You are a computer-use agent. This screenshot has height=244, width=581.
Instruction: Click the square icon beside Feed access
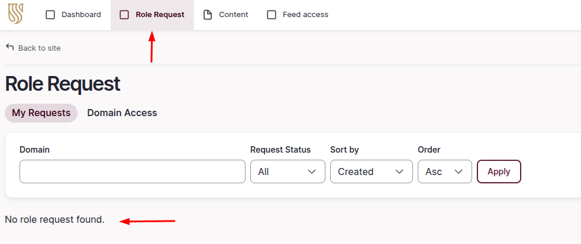pos(272,15)
